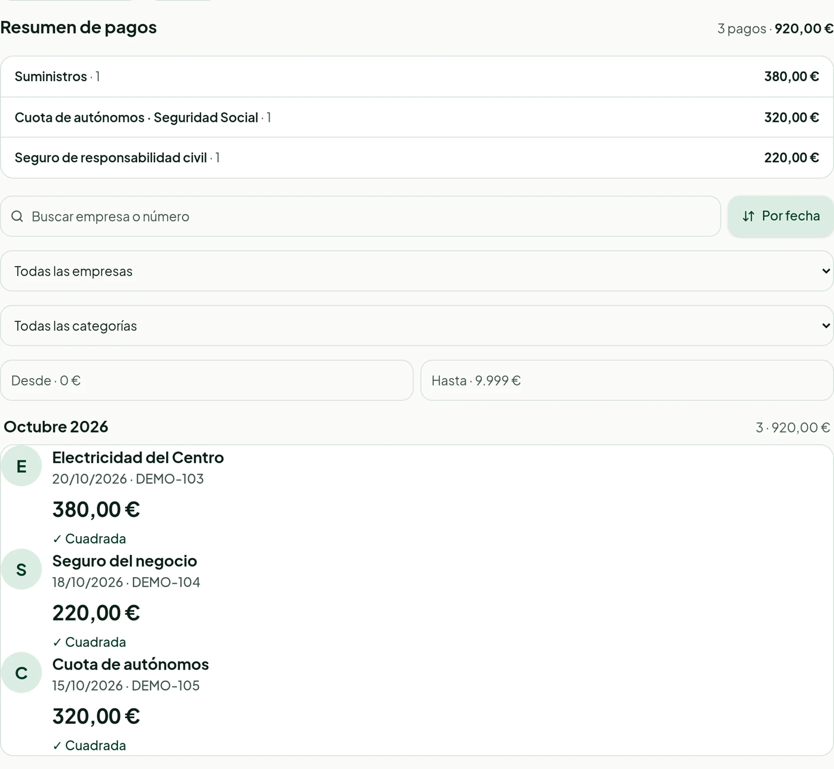Select Seguro de responsabilidad civil row

tap(417, 158)
